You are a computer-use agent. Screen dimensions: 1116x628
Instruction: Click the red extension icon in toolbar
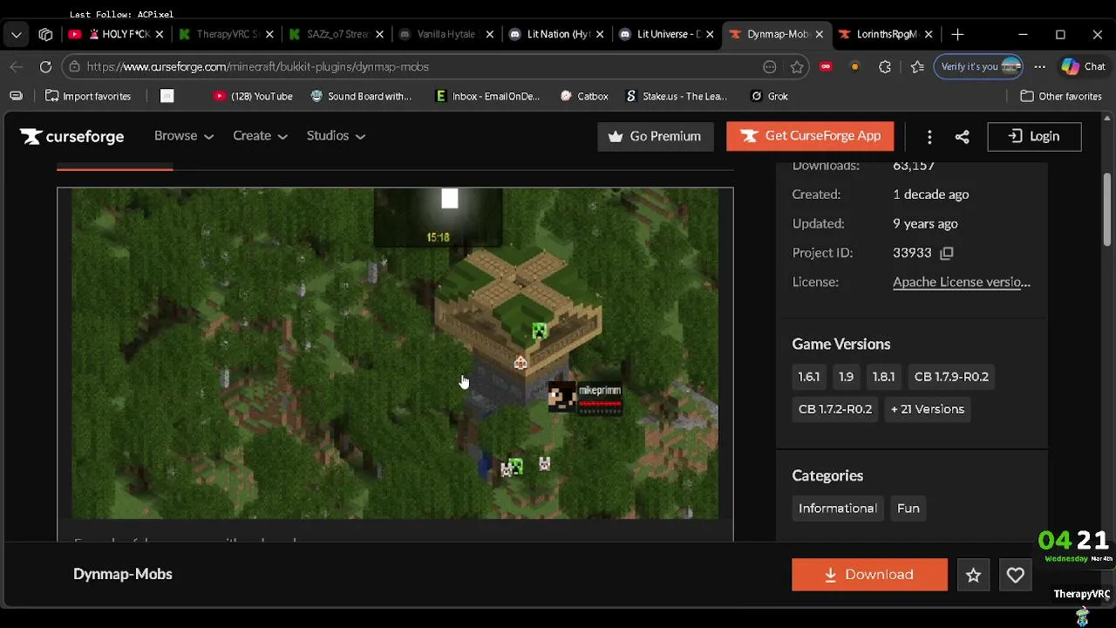coord(826,66)
